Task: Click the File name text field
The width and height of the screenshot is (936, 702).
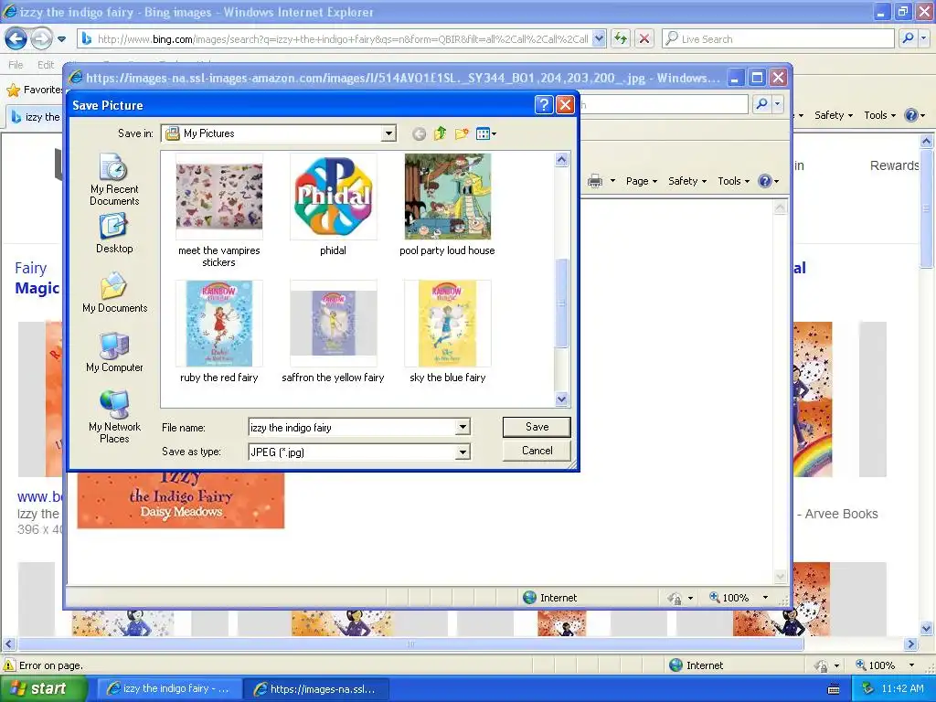Action: tap(352, 428)
